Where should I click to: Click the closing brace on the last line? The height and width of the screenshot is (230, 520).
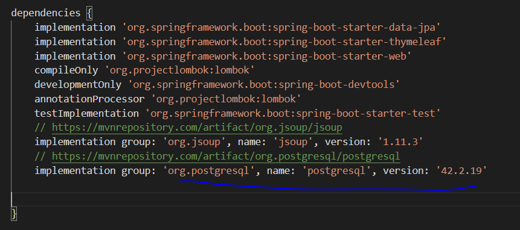(14, 214)
